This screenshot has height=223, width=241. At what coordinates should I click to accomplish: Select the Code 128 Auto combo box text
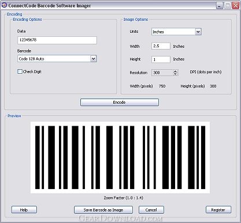[x=32, y=59]
